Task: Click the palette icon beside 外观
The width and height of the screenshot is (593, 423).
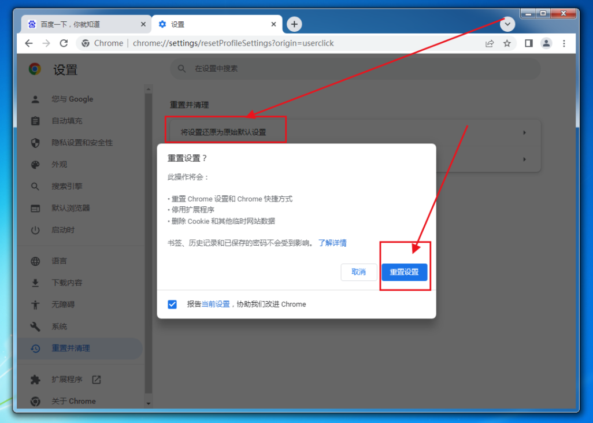Action: pos(35,165)
